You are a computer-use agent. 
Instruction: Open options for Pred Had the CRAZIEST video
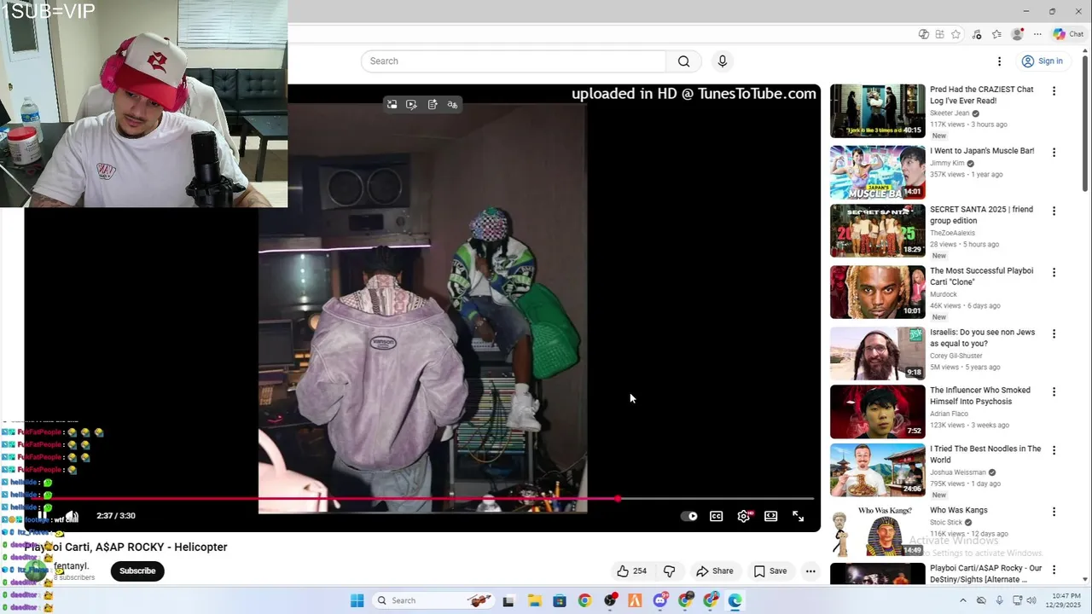[x=1054, y=91]
